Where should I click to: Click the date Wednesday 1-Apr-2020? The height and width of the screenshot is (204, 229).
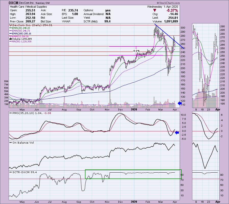(163, 7)
